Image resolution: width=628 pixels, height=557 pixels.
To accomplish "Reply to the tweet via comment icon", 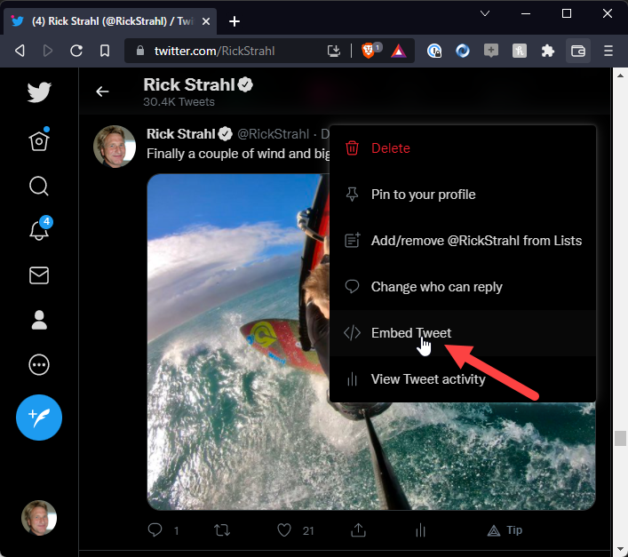I will 155,530.
